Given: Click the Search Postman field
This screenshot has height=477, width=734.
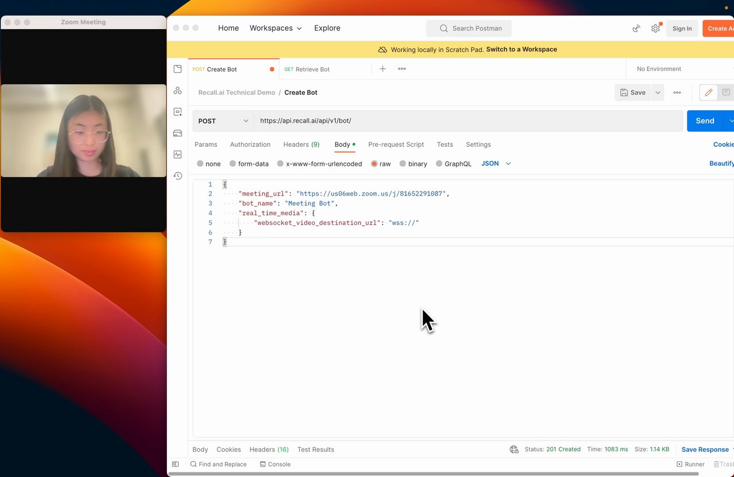Looking at the screenshot, I should pyautogui.click(x=469, y=28).
